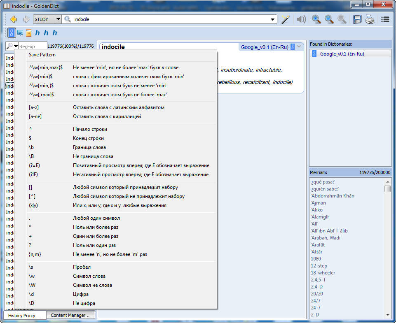This screenshot has width=396, height=323.
Task: Click the second blue 'h' dictionary icon
Action: coord(46,33)
